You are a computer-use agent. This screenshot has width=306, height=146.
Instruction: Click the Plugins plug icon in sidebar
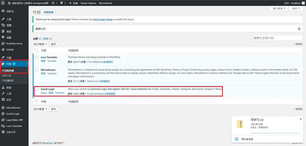pyautogui.click(x=3, y=64)
